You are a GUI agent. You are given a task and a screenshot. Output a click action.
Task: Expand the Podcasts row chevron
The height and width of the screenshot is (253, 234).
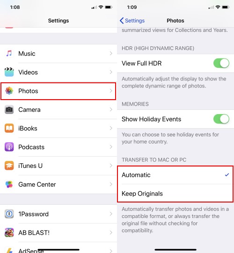click(x=111, y=147)
